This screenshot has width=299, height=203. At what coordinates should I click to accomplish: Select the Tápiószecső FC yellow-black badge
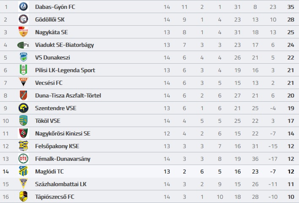click(x=24, y=197)
